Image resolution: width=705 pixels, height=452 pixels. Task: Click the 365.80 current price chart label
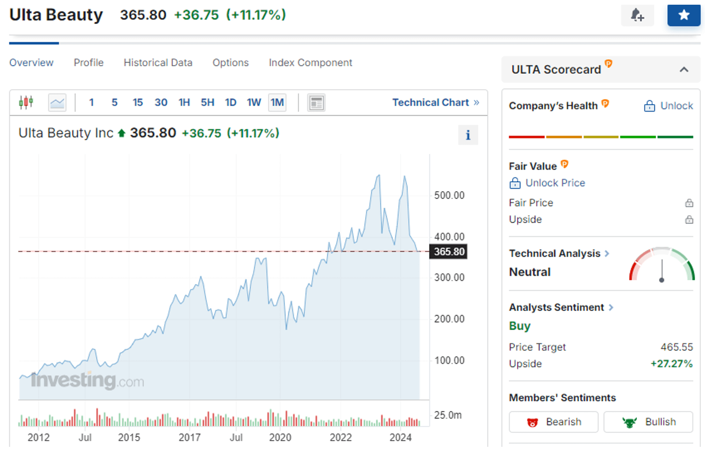click(448, 252)
